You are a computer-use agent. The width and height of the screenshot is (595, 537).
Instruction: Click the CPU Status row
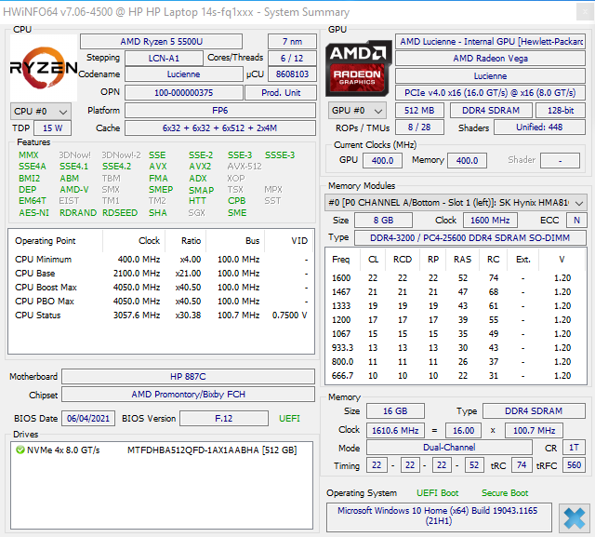pos(161,315)
